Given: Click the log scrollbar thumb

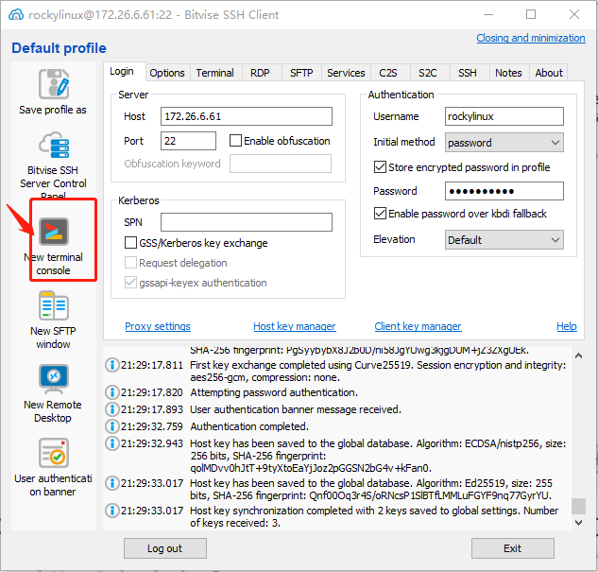Looking at the screenshot, I should point(578,507).
